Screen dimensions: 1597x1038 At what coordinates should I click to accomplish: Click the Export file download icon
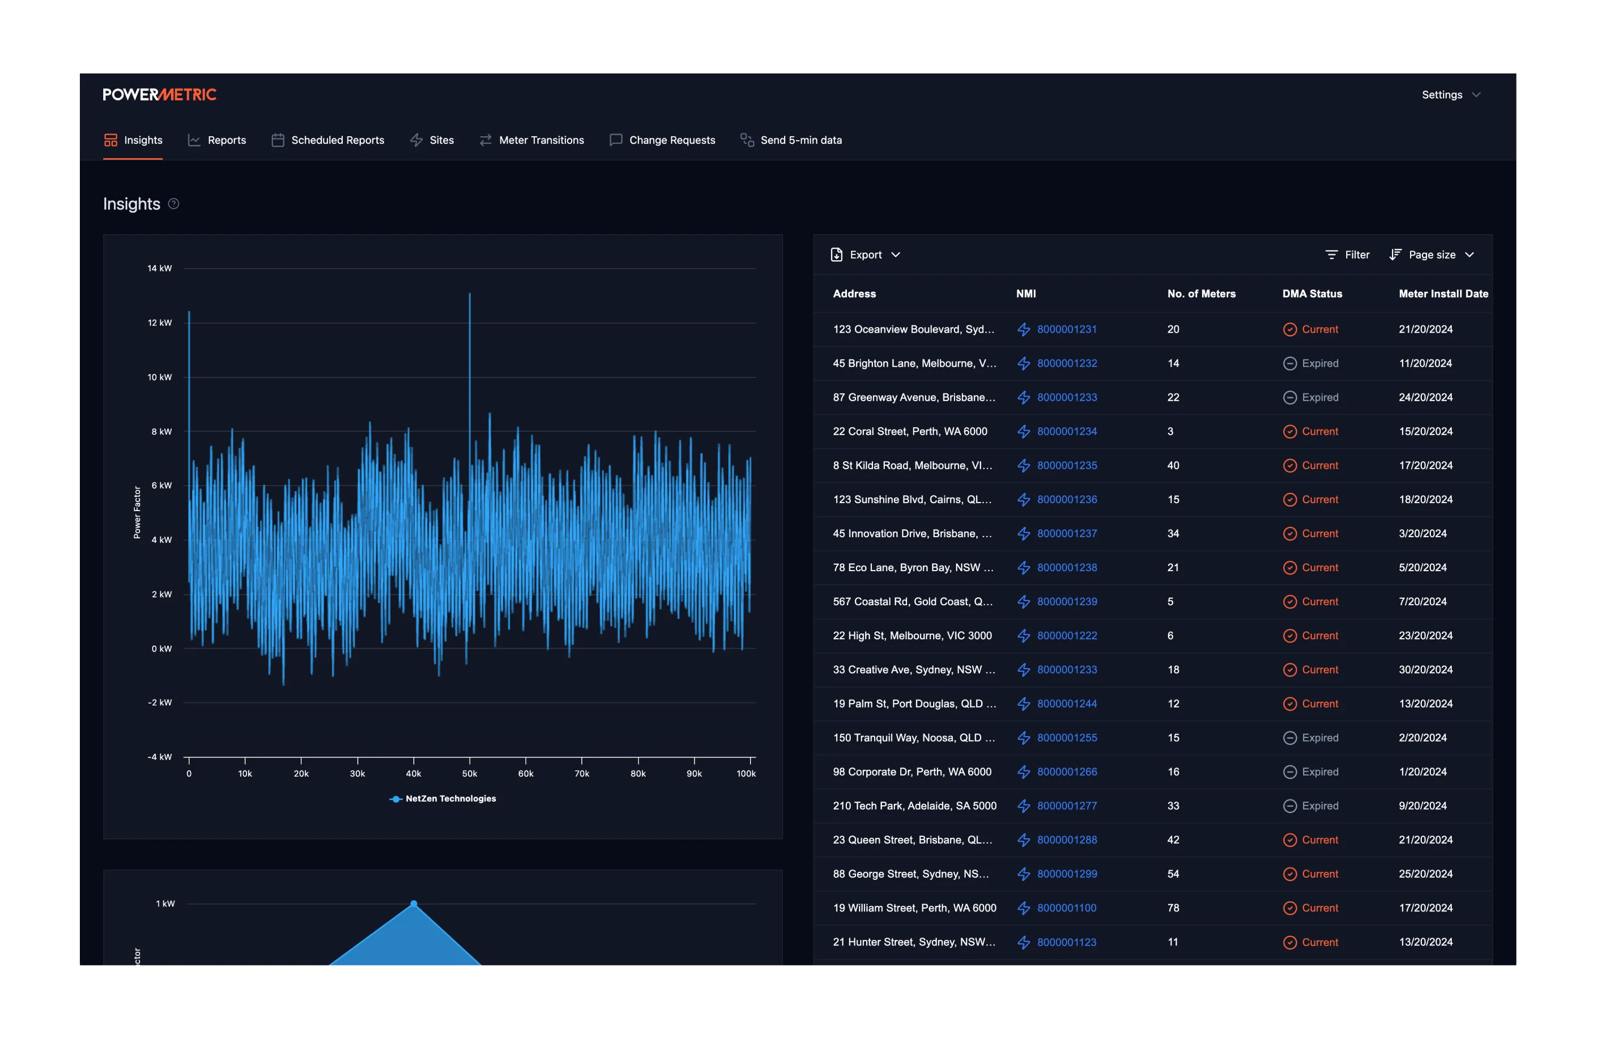[836, 255]
